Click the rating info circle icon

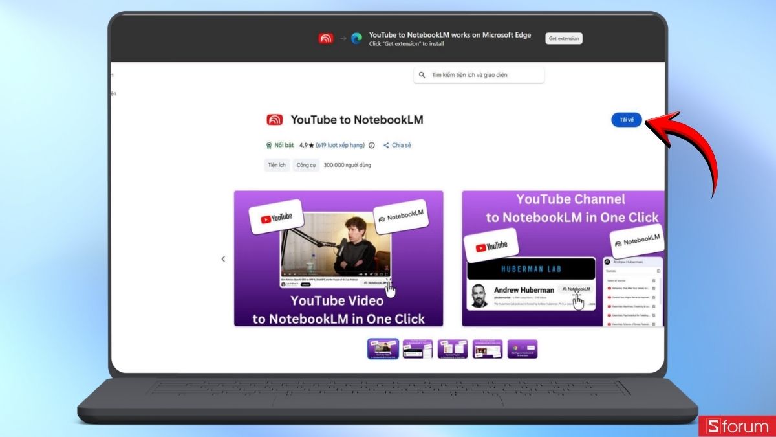click(372, 146)
